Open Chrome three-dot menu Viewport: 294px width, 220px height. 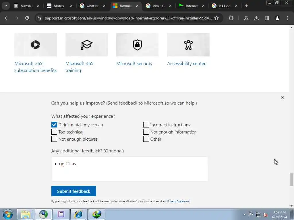[288, 18]
